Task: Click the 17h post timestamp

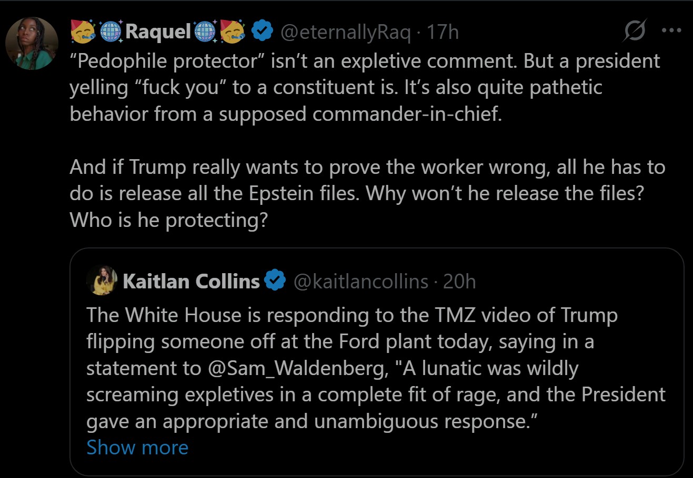Action: [x=443, y=33]
